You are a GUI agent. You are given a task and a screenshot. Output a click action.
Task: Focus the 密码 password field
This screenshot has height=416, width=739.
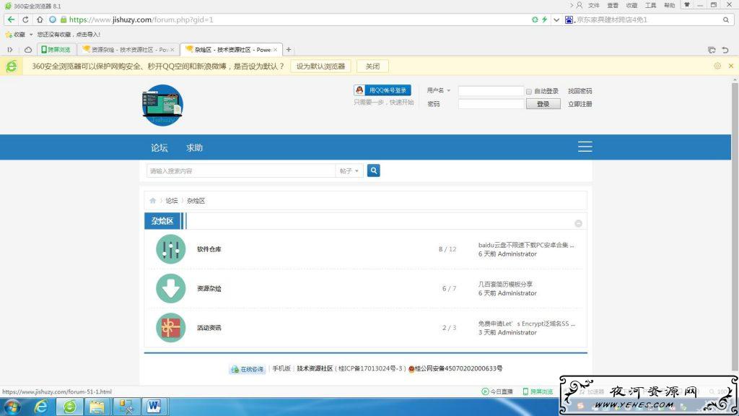point(491,104)
